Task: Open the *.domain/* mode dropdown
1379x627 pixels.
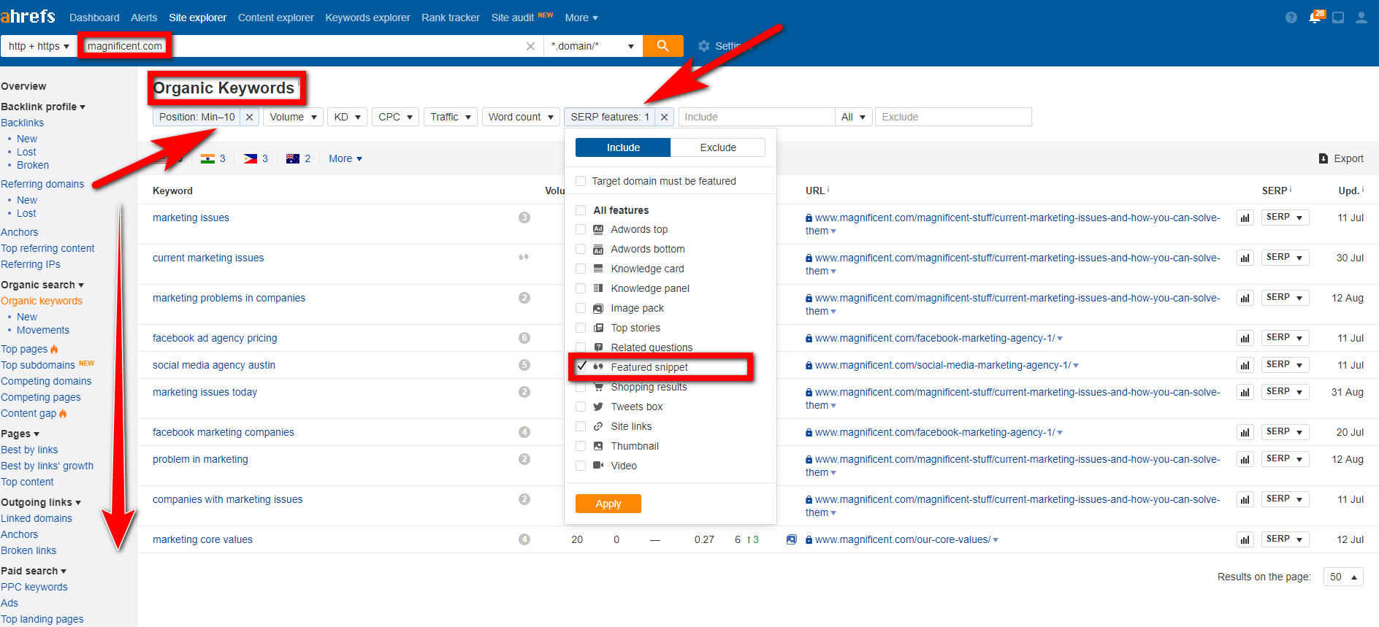Action: click(593, 46)
